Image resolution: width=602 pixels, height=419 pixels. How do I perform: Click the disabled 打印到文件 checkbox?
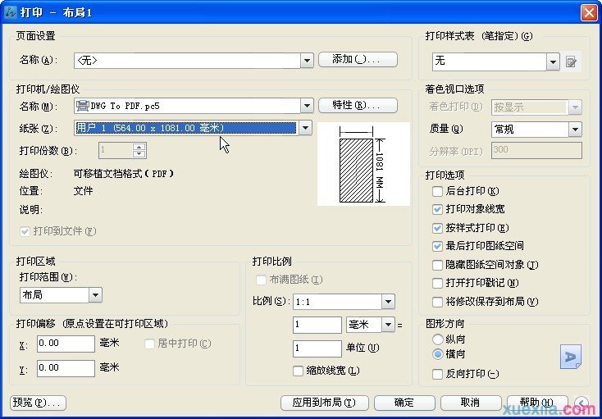[x=25, y=231]
